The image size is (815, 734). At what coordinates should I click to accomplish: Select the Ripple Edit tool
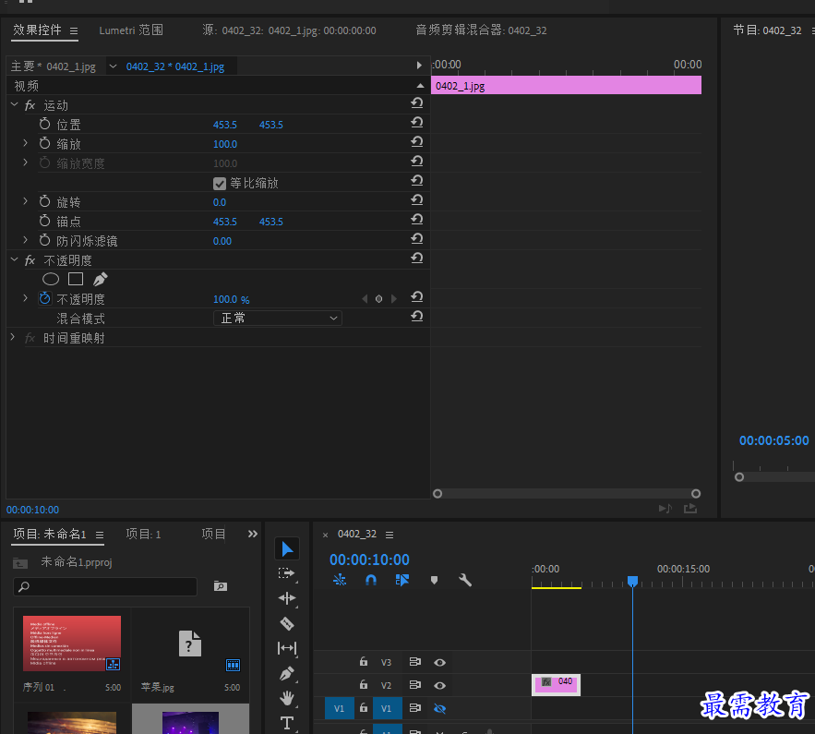tap(287, 598)
